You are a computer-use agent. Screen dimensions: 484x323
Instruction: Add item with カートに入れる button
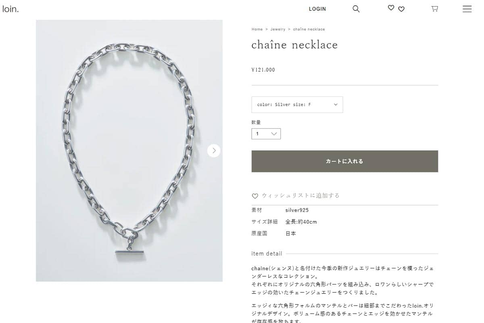(x=345, y=161)
